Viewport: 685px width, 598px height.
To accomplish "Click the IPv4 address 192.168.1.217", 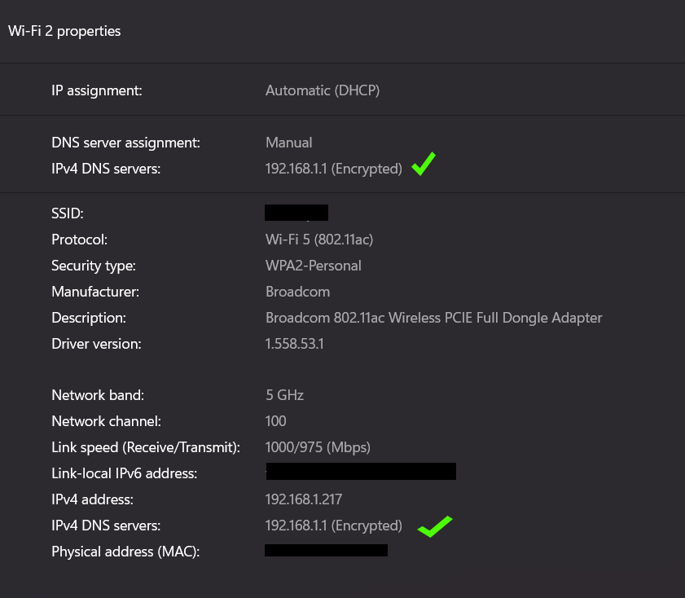I will pyautogui.click(x=304, y=499).
